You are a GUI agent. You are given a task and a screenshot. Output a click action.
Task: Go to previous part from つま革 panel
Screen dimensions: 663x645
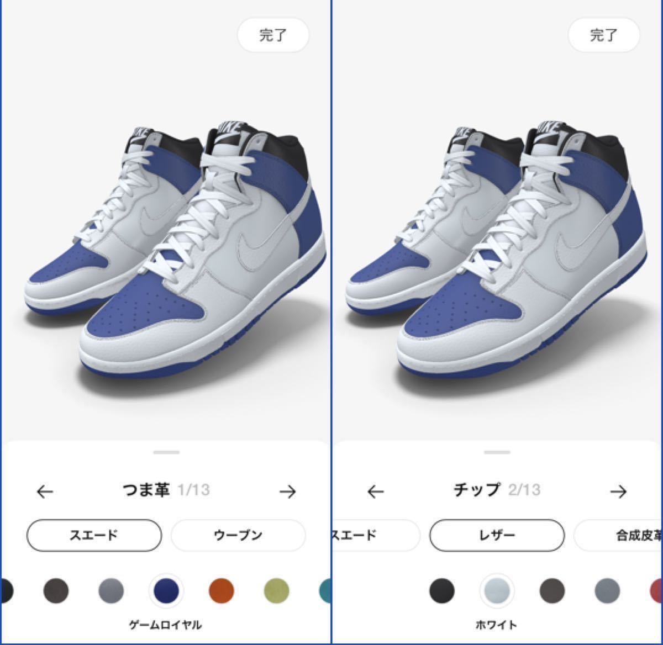(x=45, y=491)
